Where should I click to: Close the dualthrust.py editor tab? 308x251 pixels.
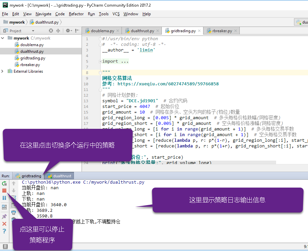(157, 31)
